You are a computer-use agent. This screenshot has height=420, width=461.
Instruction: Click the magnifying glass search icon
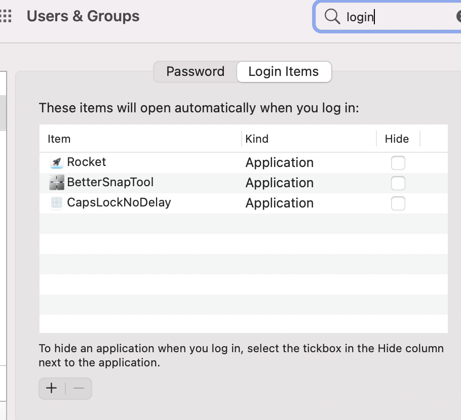332,17
